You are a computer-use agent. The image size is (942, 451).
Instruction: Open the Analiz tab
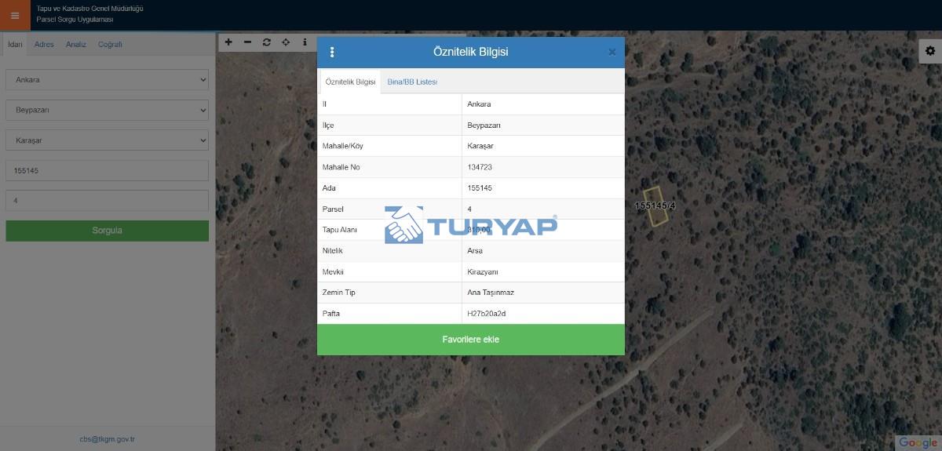76,45
